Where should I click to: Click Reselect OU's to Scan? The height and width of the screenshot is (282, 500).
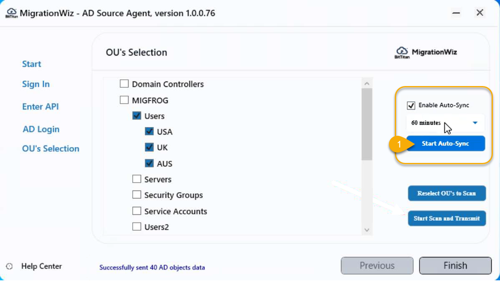pyautogui.click(x=447, y=193)
